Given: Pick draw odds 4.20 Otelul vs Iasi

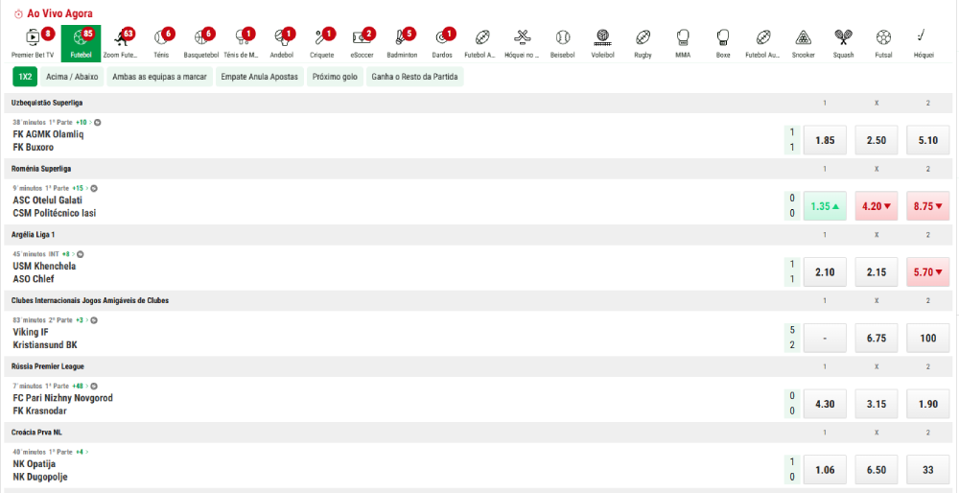Looking at the screenshot, I should point(876,206).
